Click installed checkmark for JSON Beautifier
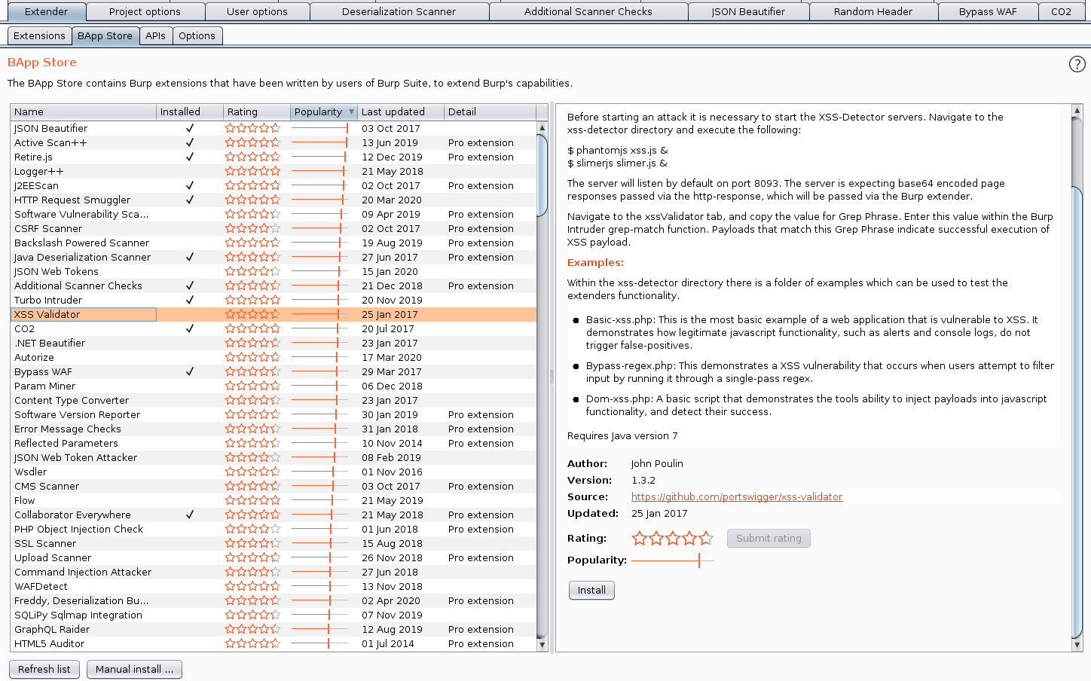 pos(190,128)
